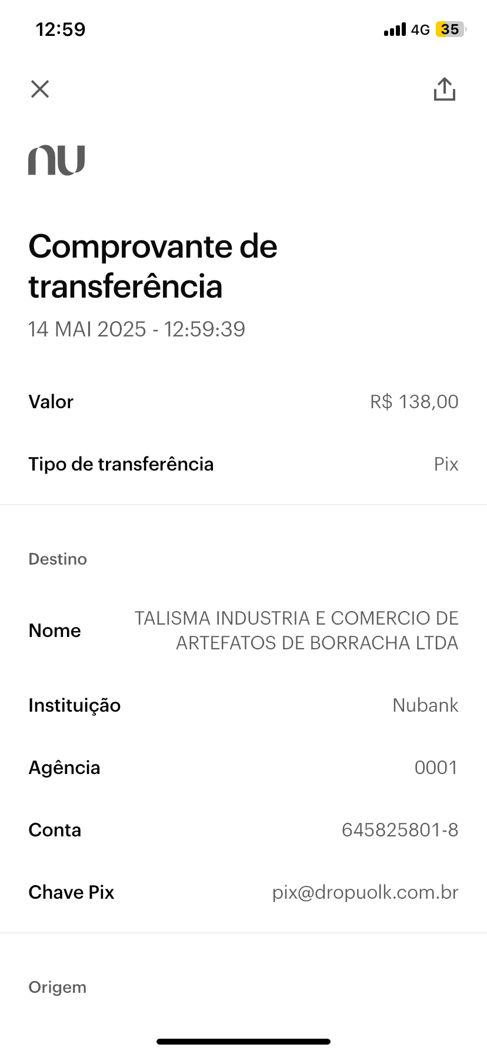Viewport: 487px width, 1054px height.
Task: Tap the battery indicator in status bar
Action: point(450,29)
